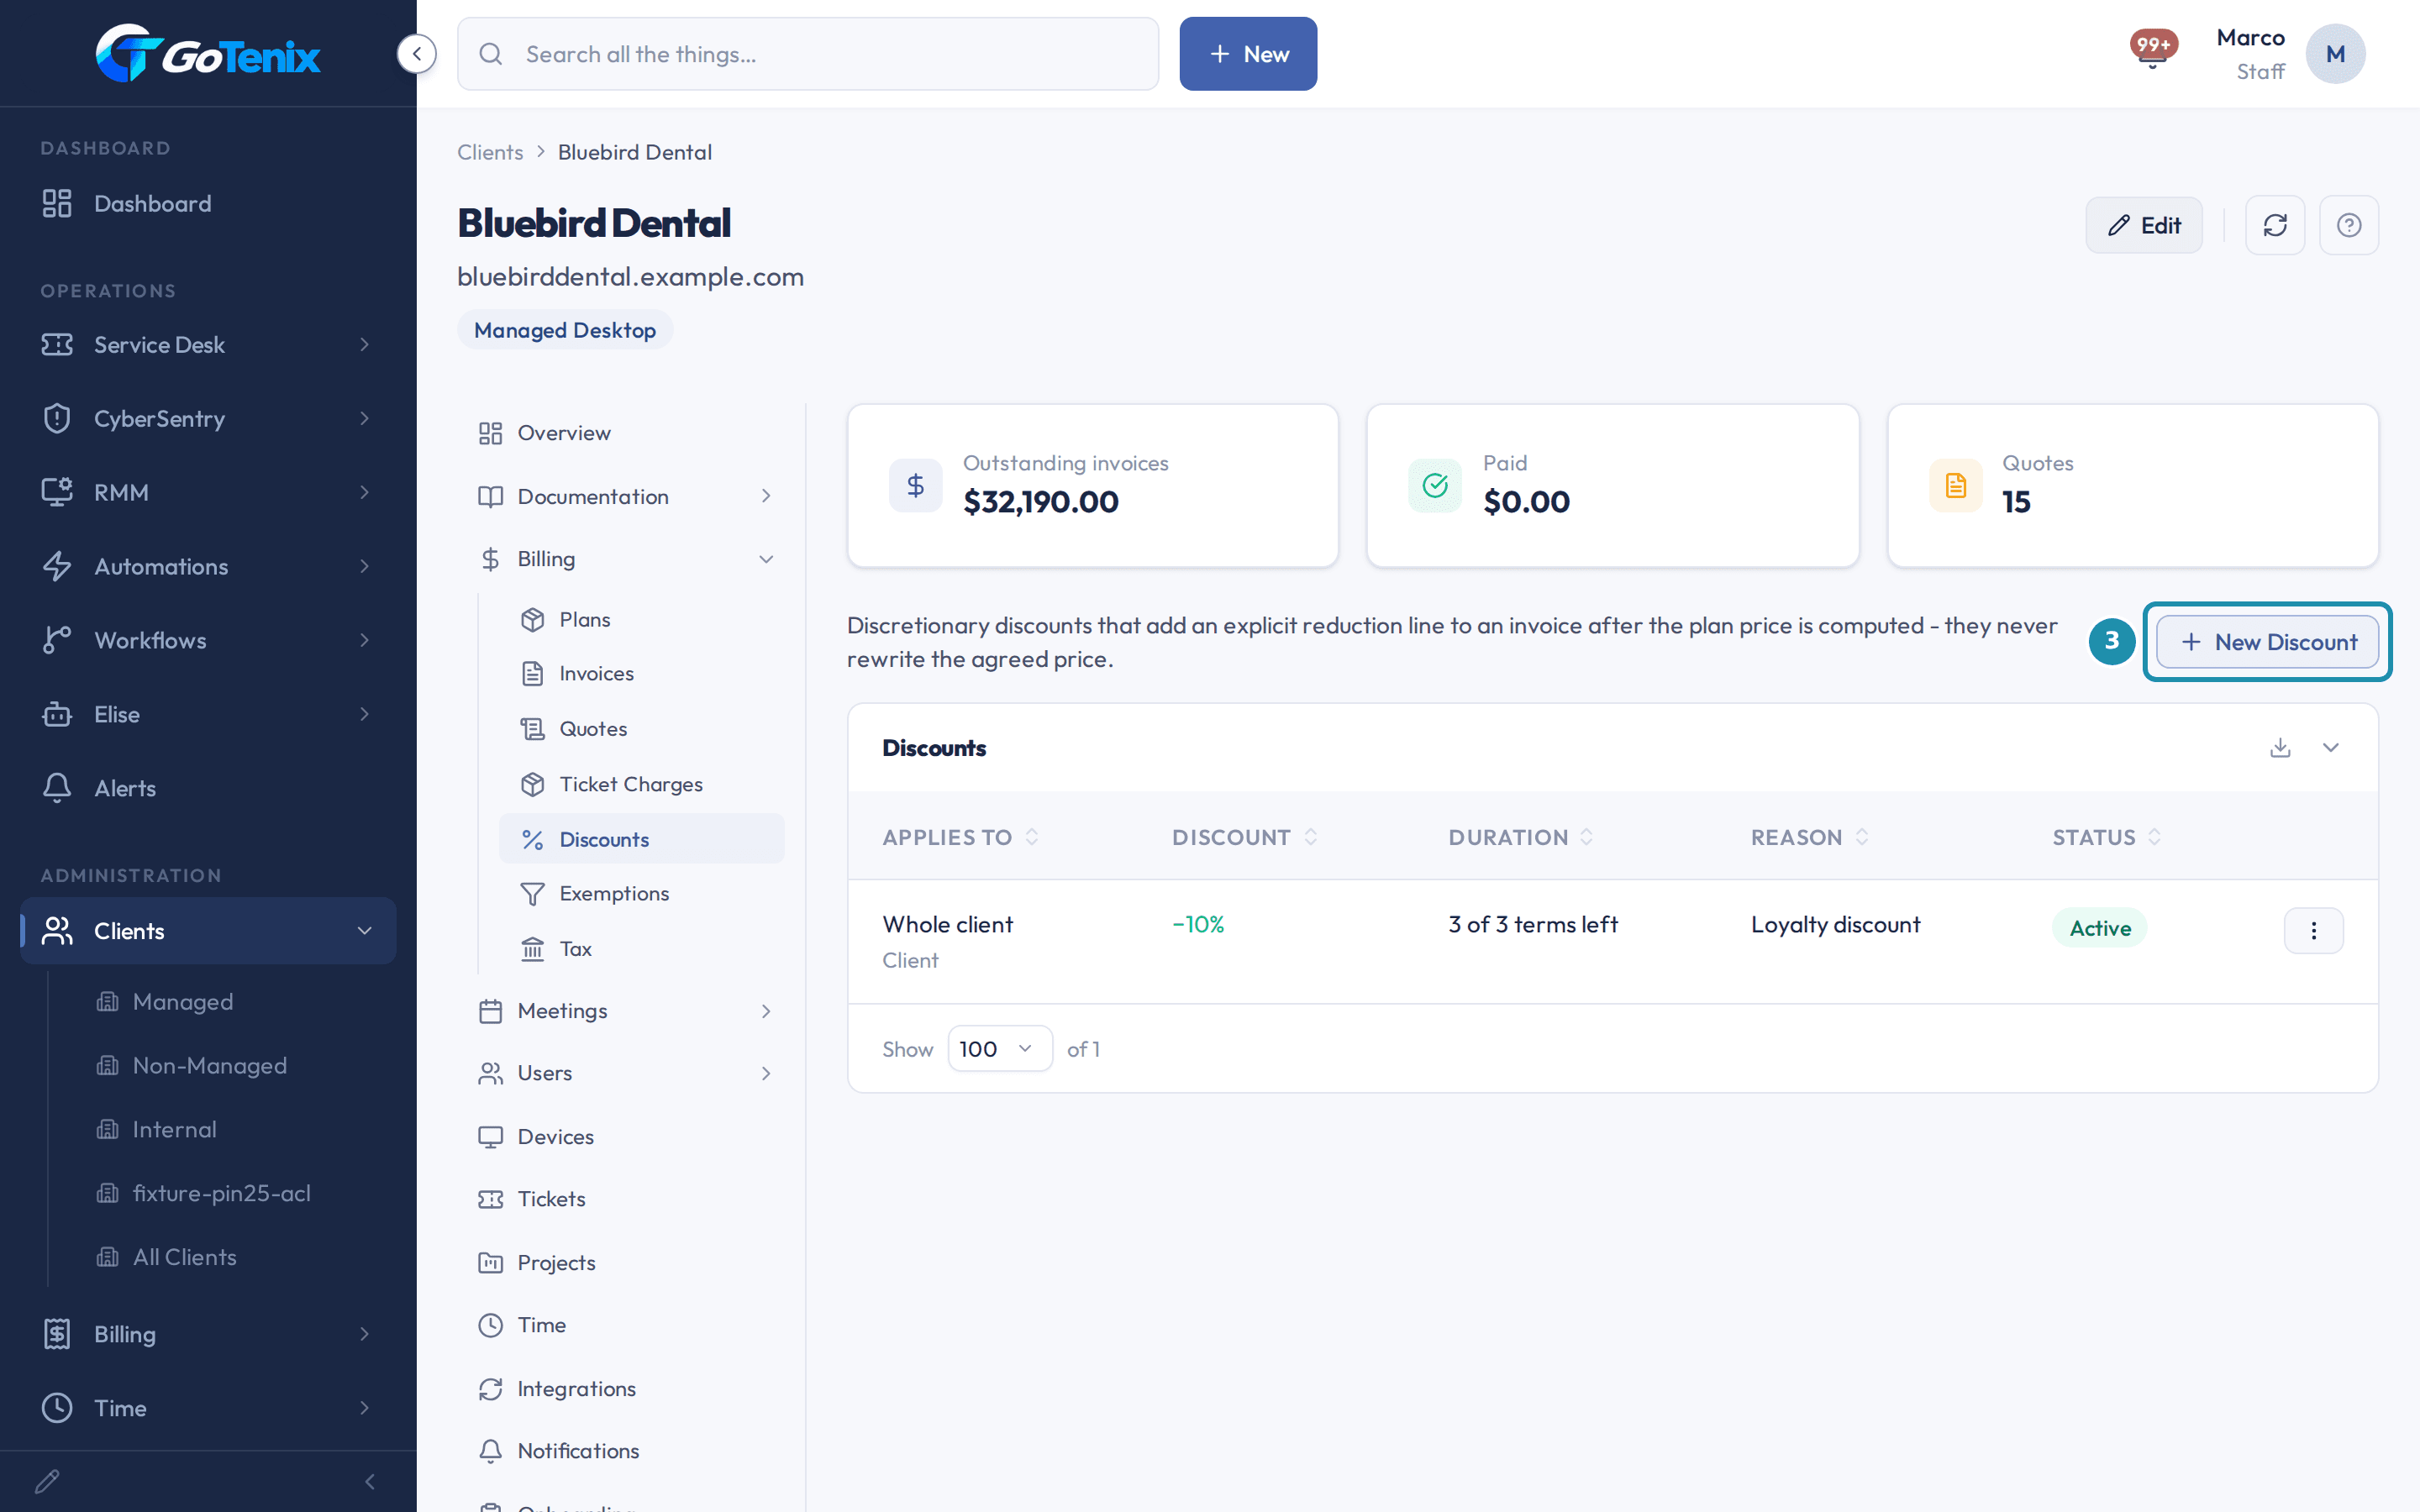Viewport: 2420px width, 1512px height.
Task: Sort by the Reason column
Action: [x=1808, y=837]
